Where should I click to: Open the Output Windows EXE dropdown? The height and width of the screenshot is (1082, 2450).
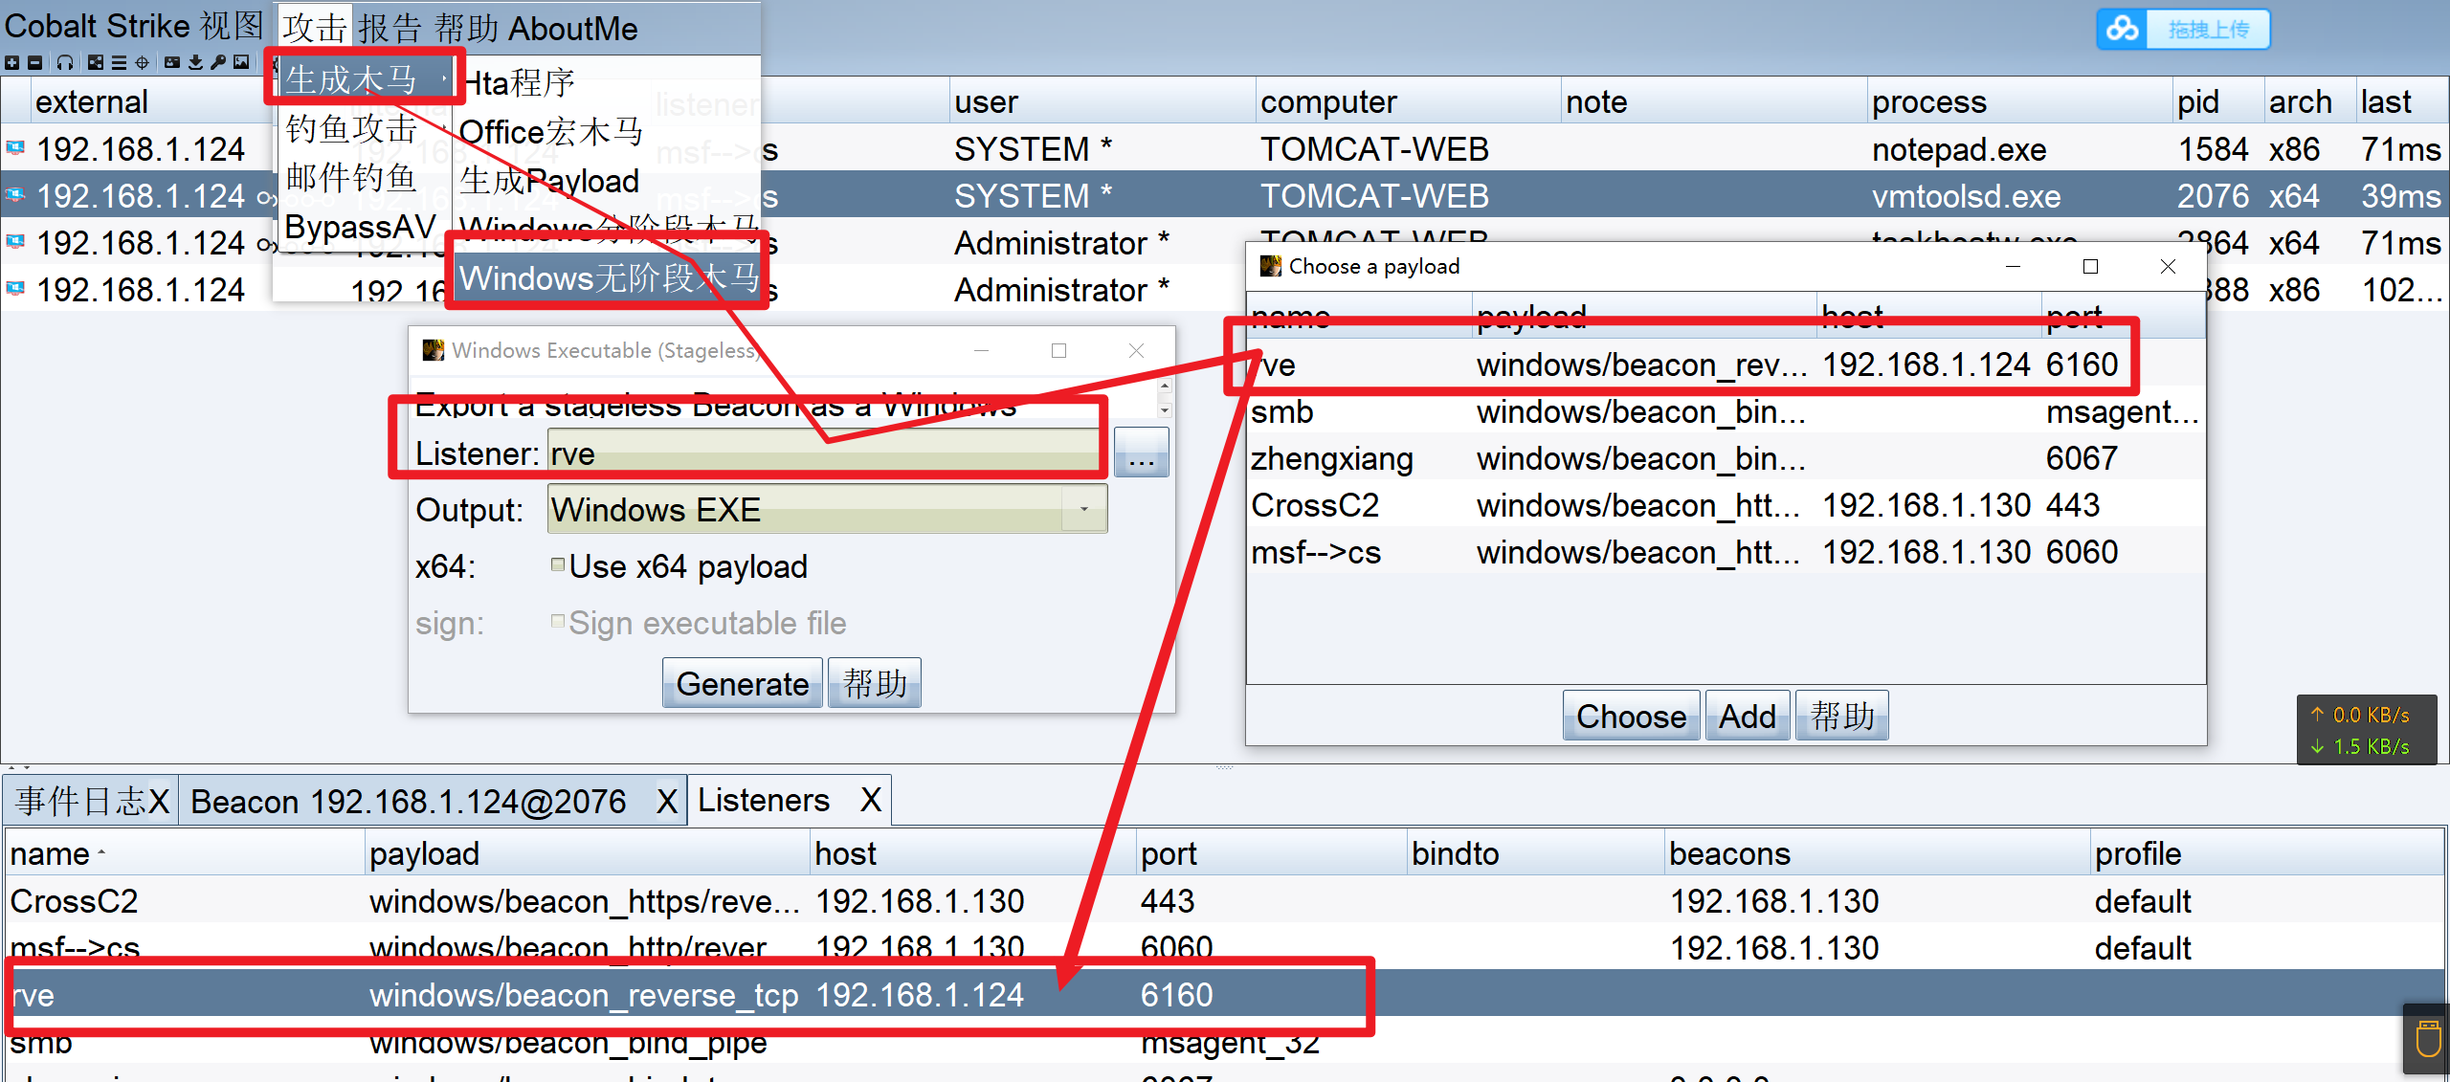pos(1083,510)
